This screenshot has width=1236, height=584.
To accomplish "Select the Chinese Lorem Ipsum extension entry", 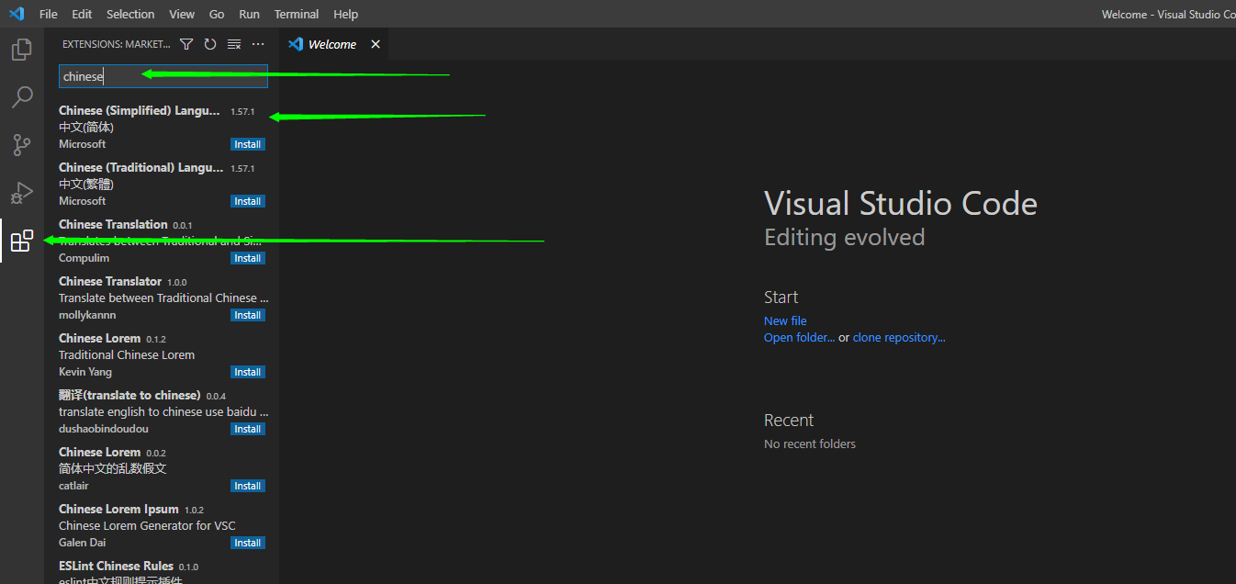I will click(x=162, y=526).
